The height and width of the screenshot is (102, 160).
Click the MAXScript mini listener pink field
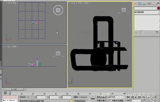pyautogui.click(x=10, y=97)
